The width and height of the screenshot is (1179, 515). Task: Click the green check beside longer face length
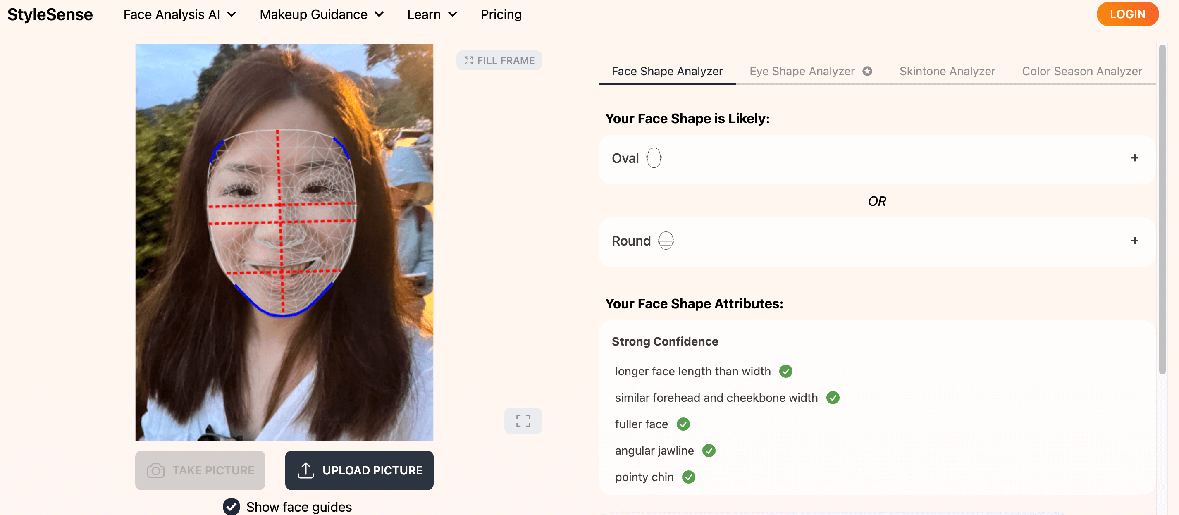click(x=785, y=371)
